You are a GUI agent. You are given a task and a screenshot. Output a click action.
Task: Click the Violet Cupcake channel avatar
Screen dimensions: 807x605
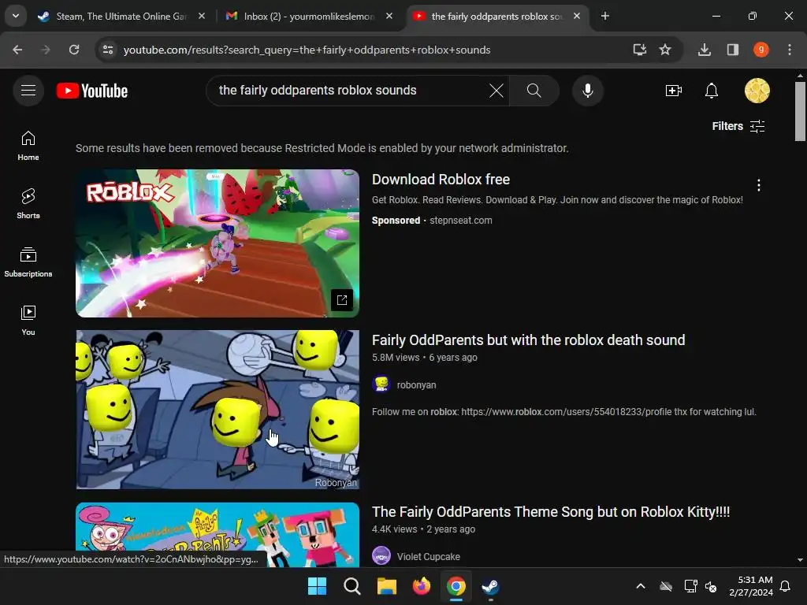pos(381,556)
